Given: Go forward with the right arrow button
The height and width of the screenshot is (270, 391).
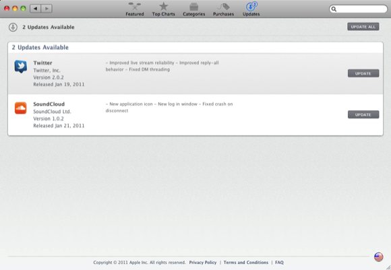Looking at the screenshot, I should tap(47, 9).
